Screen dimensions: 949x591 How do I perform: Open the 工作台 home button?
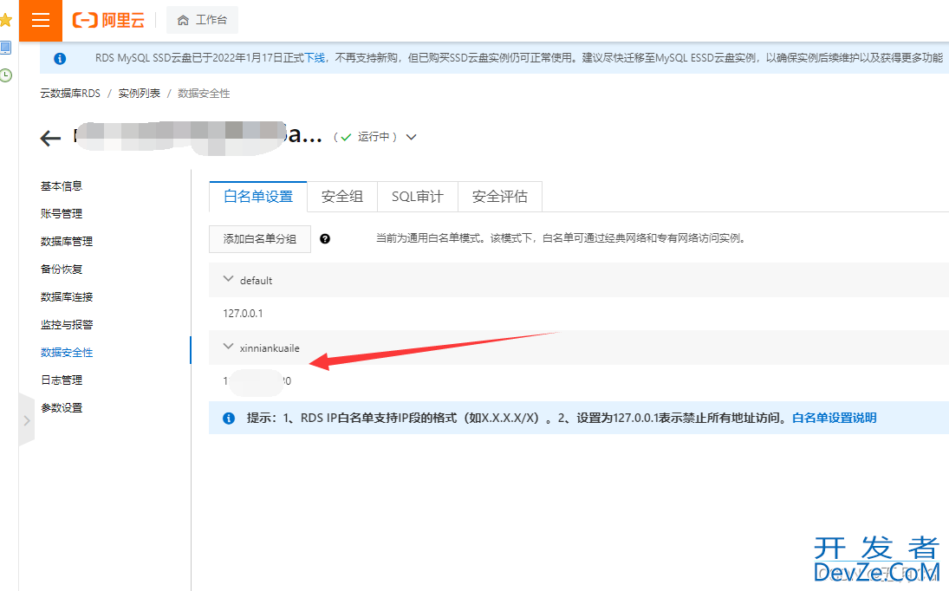(x=202, y=20)
